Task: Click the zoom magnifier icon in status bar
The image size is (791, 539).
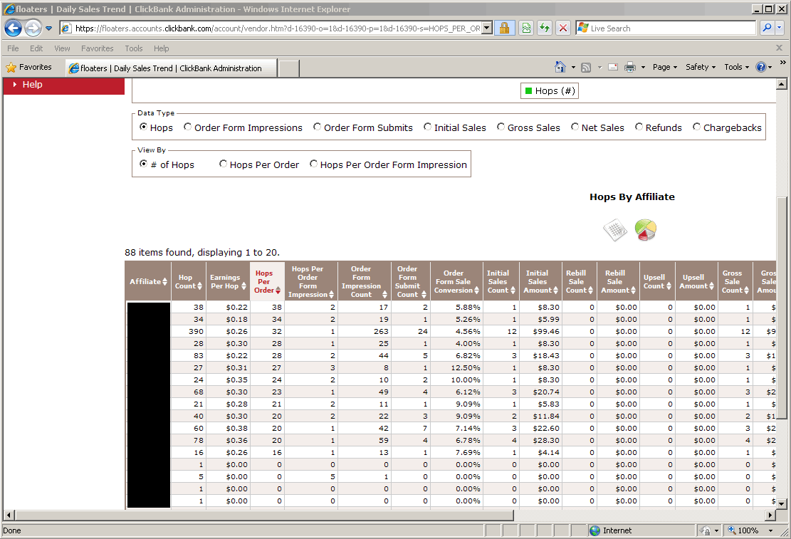Action: click(731, 530)
